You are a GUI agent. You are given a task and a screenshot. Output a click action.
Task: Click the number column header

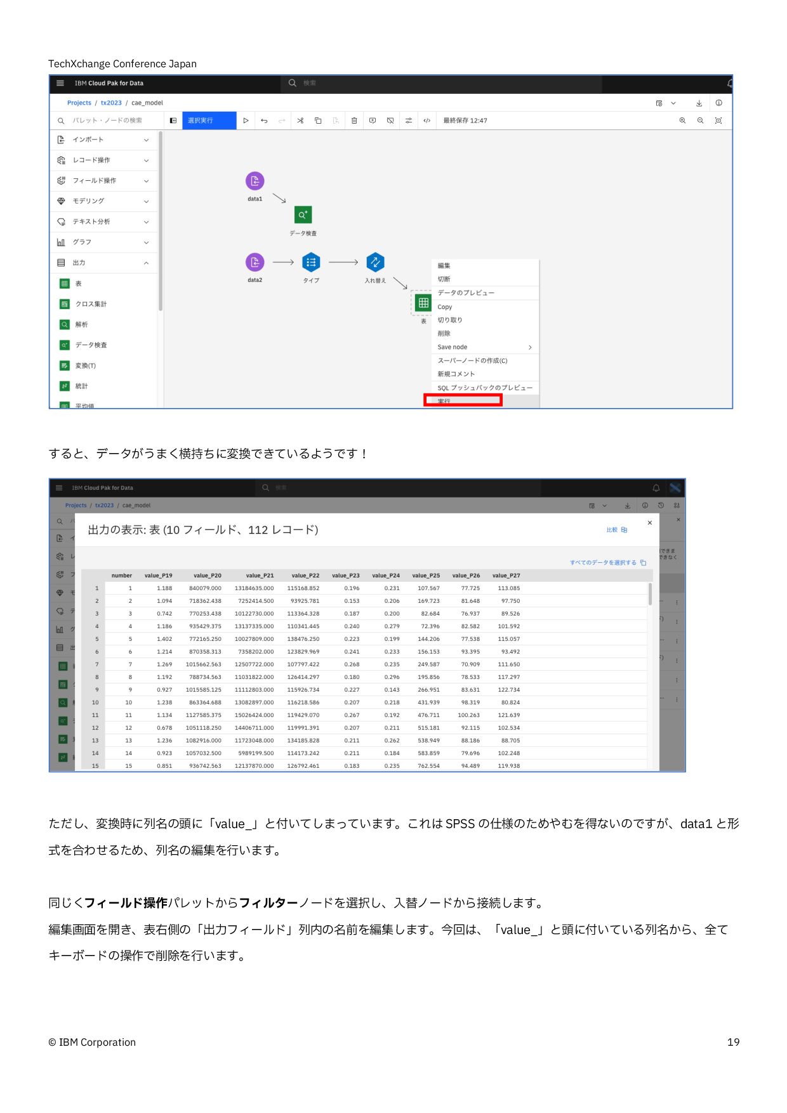122,576
